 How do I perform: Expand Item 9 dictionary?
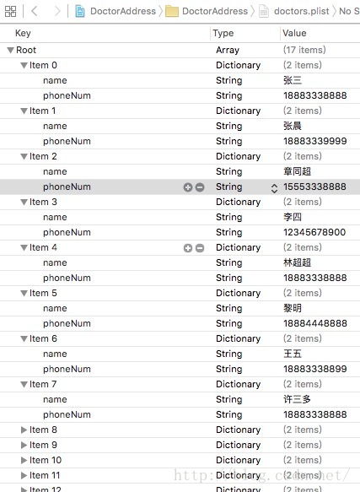(24, 445)
